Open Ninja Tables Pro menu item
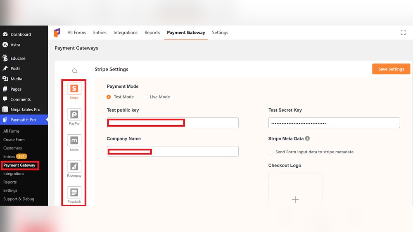 25,110
